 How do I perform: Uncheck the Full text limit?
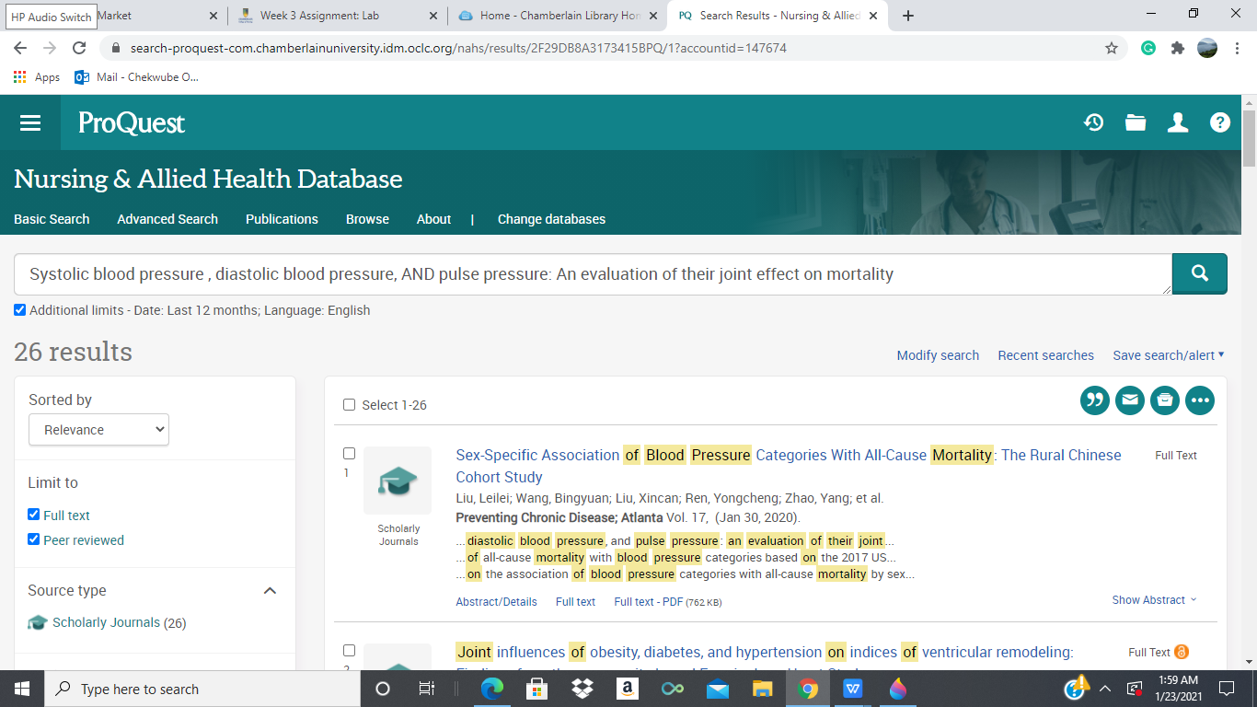[34, 515]
